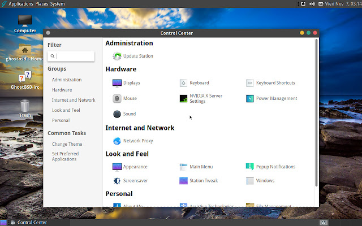The image size is (362, 226).
Task: Jump to the Hardware group in the sidebar
Action: (62, 90)
